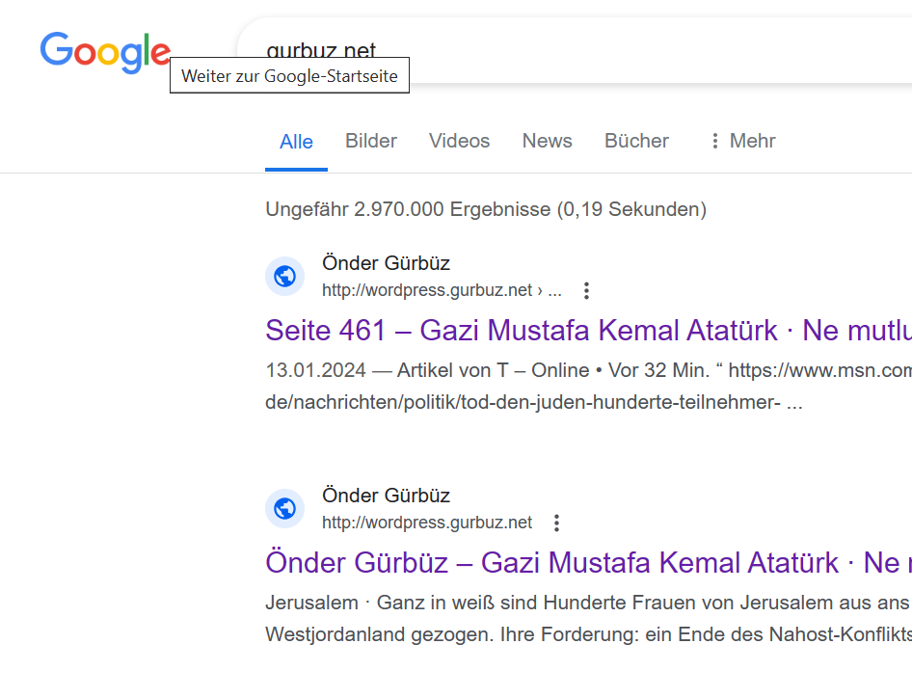The image size is (912, 698).
Task: Click the globe favicon of the Seite 461 result
Action: 285,277
